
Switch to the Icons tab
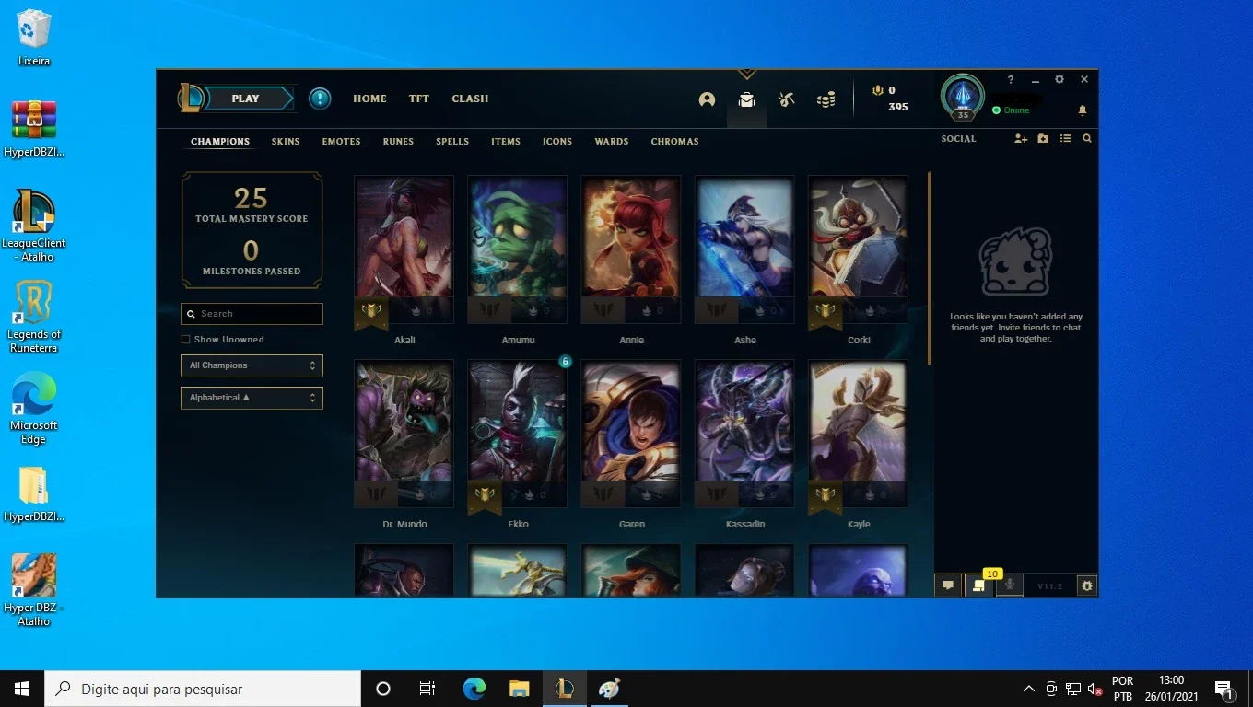(557, 142)
